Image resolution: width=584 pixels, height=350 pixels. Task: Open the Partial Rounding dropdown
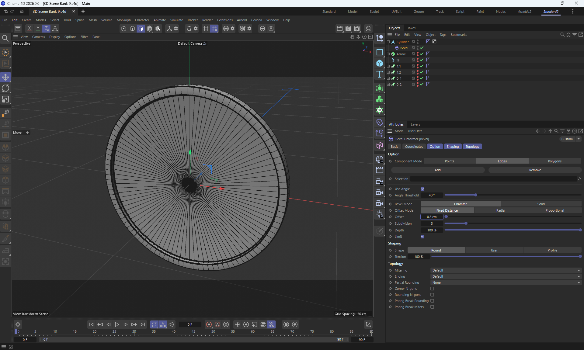(506, 282)
